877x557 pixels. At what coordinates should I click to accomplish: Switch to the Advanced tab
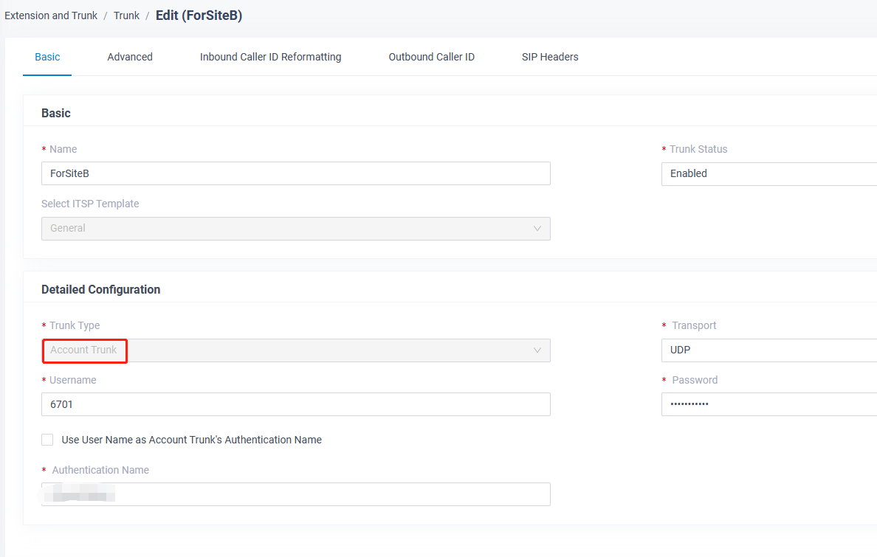point(130,57)
